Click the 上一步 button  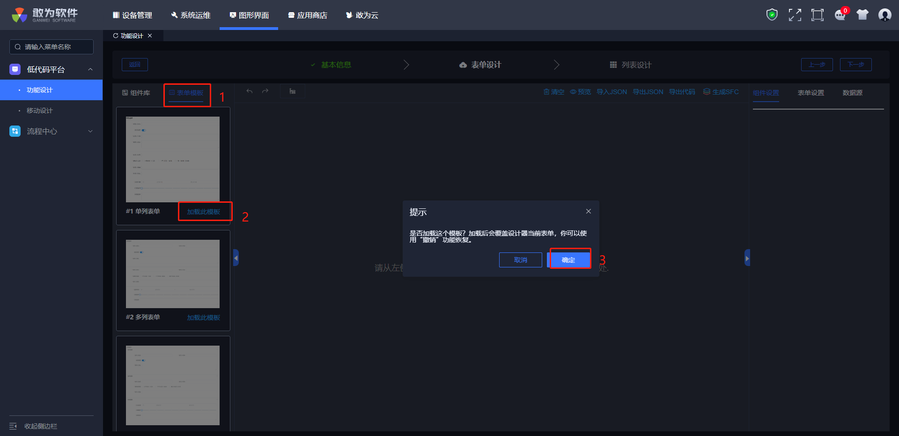pos(817,65)
